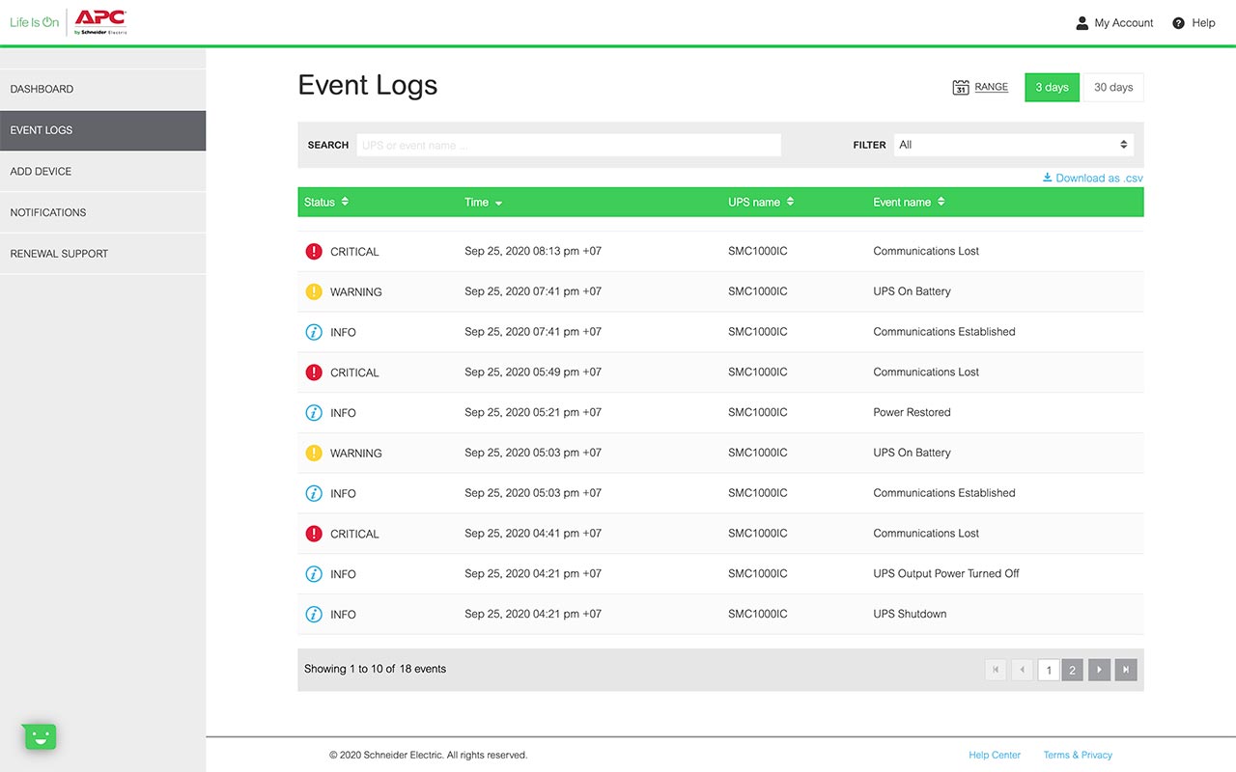The image size is (1236, 772).
Task: Download event logs as .csv
Action: 1093,179
